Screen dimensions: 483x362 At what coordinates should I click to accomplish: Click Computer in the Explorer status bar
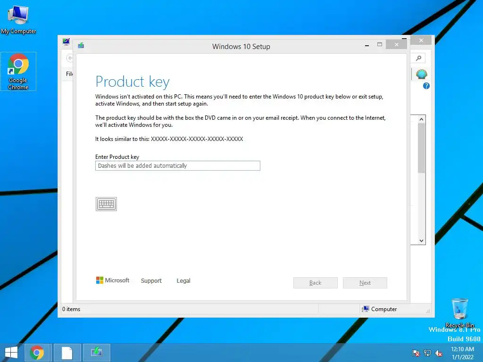click(380, 309)
